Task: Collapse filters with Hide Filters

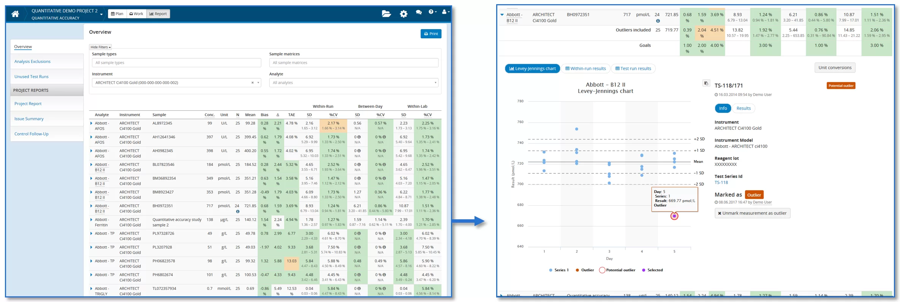Action: (100, 47)
